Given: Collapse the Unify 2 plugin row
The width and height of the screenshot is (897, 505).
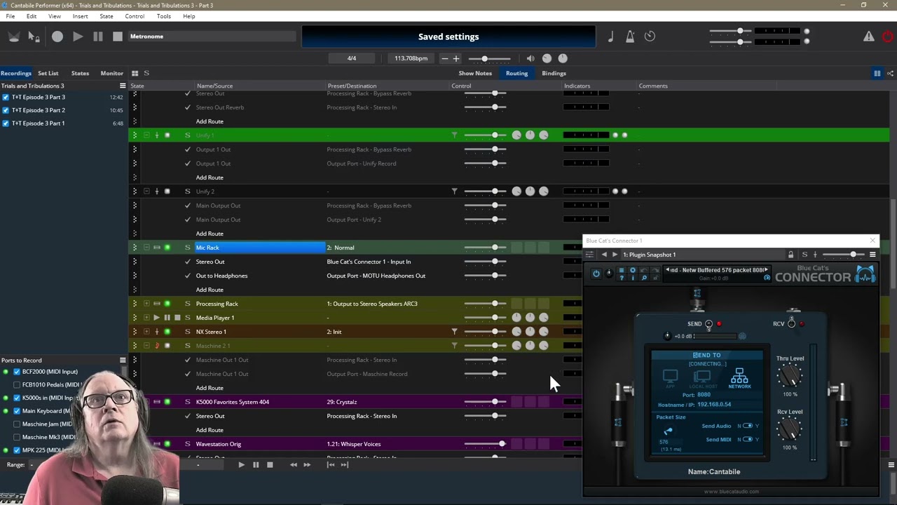Looking at the screenshot, I should coord(146,191).
